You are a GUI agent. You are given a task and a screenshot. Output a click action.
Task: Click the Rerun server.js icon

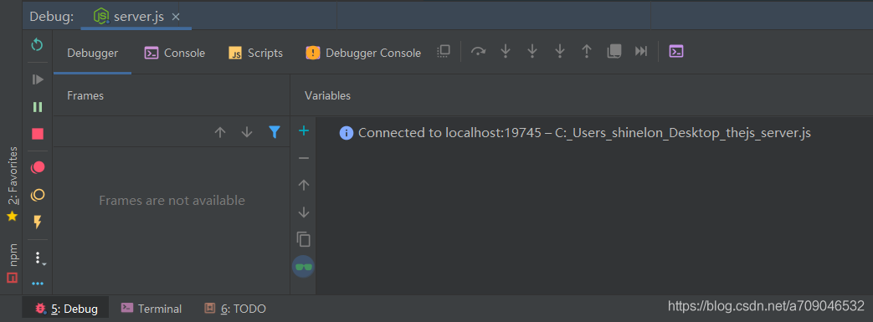click(x=38, y=44)
